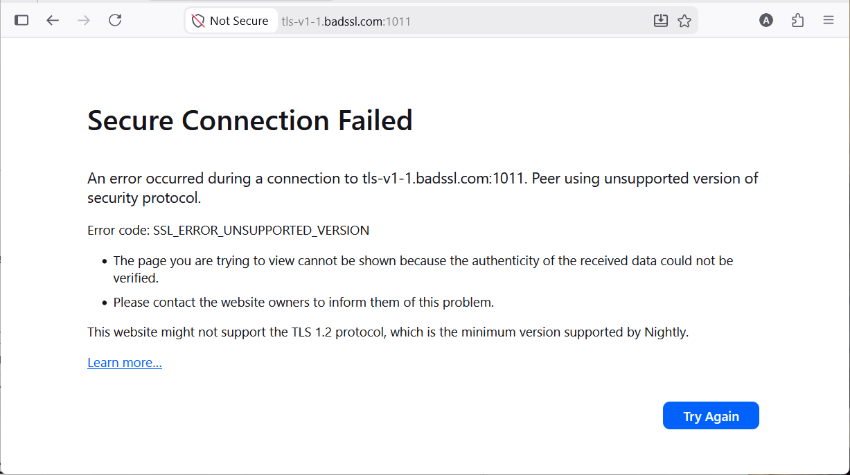Open the hamburger application menu

click(x=829, y=20)
